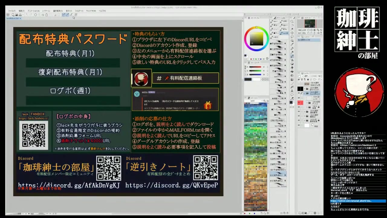The width and height of the screenshot is (387, 218).
Task: Select the Eyedropper tool
Action: coord(292,45)
